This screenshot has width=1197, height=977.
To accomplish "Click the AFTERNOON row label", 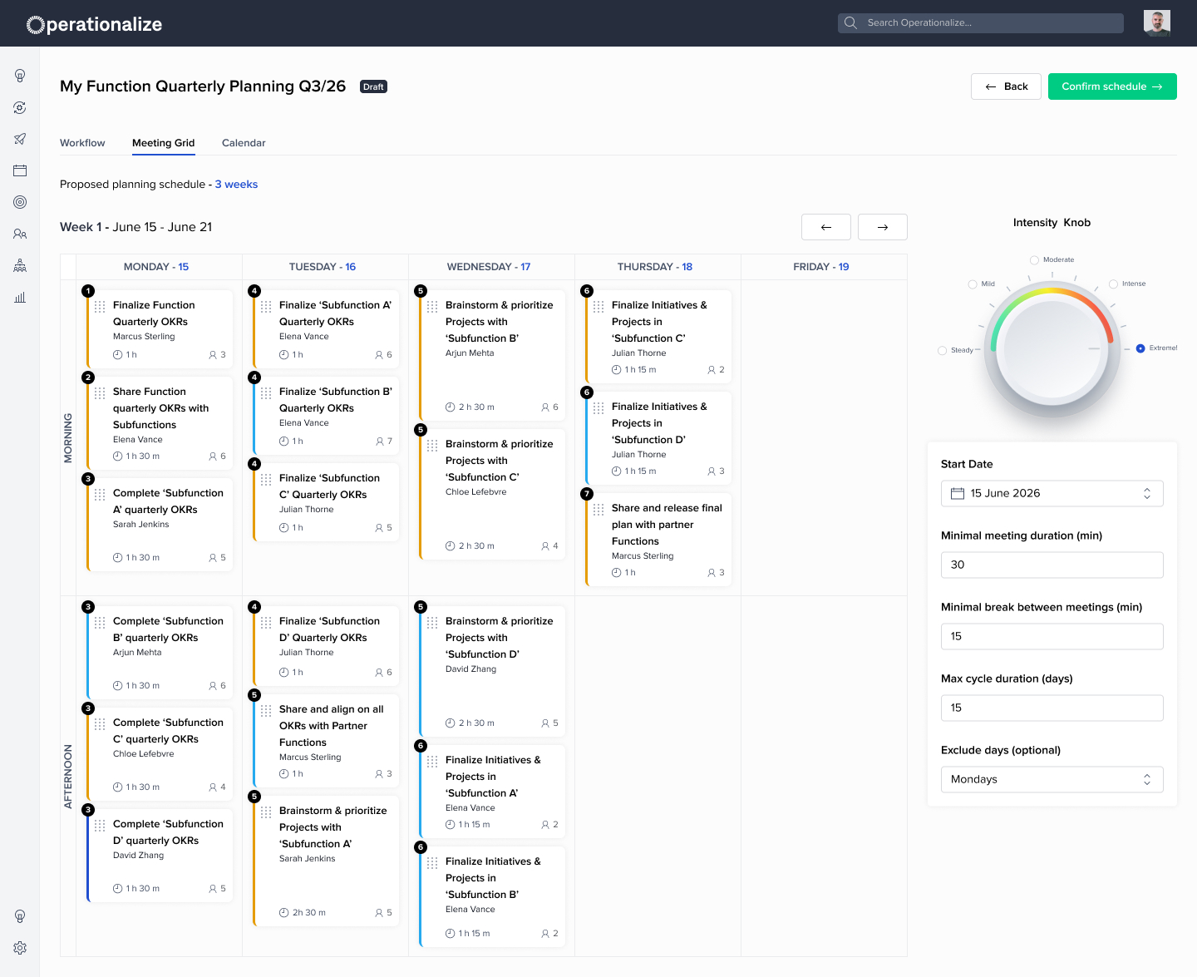I will [x=68, y=776].
